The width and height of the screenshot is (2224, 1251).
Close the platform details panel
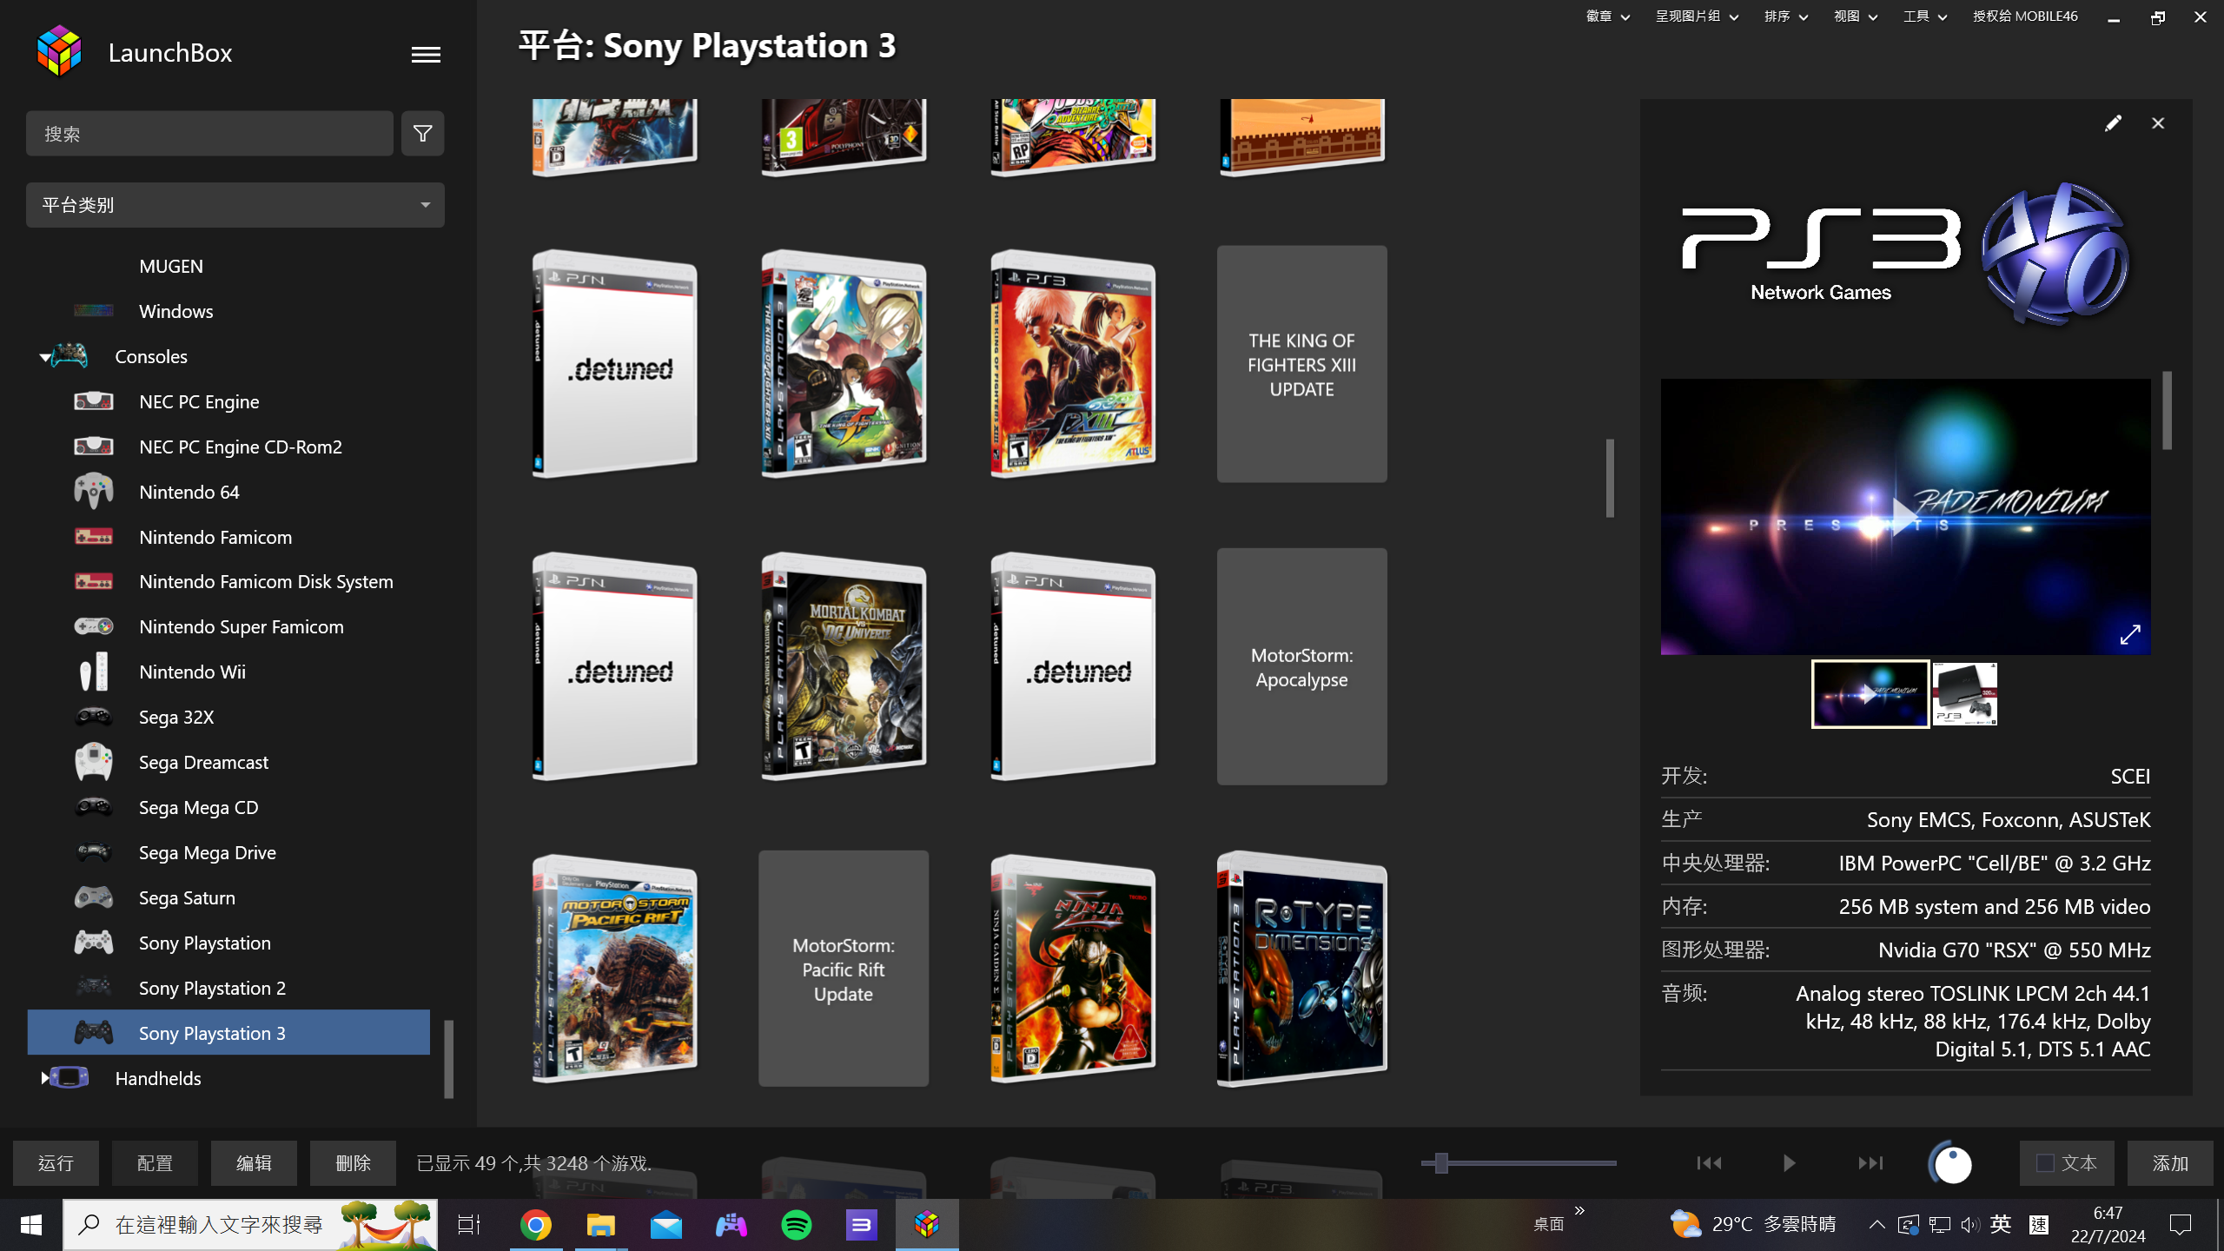(2158, 123)
